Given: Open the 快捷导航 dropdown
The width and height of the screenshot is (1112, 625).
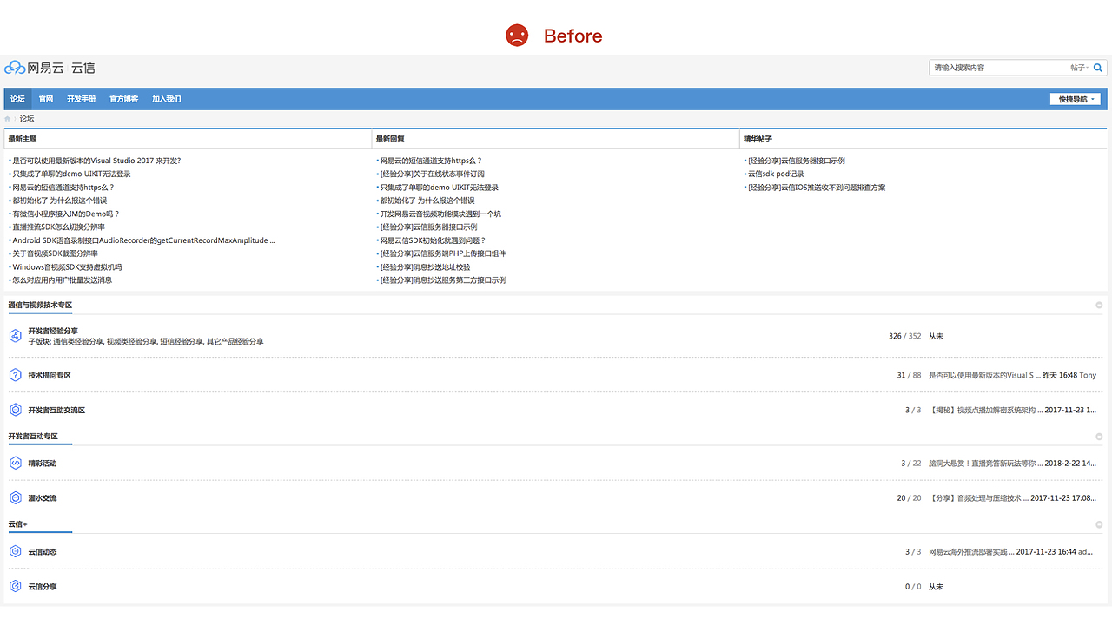Looking at the screenshot, I should click(x=1076, y=99).
